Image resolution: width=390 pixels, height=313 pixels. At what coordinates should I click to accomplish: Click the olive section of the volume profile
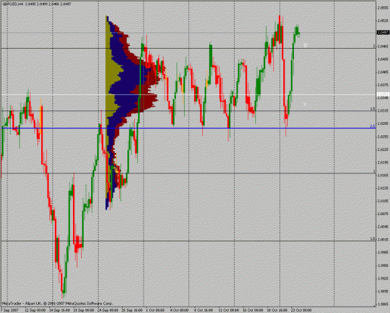[x=110, y=75]
